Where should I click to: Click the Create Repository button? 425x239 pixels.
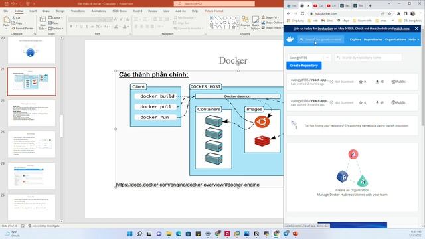tap(304, 66)
